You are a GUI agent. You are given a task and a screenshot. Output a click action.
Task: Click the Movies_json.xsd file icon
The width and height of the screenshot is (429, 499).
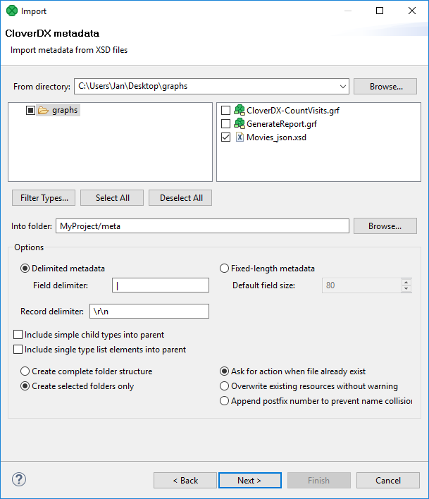click(x=239, y=137)
